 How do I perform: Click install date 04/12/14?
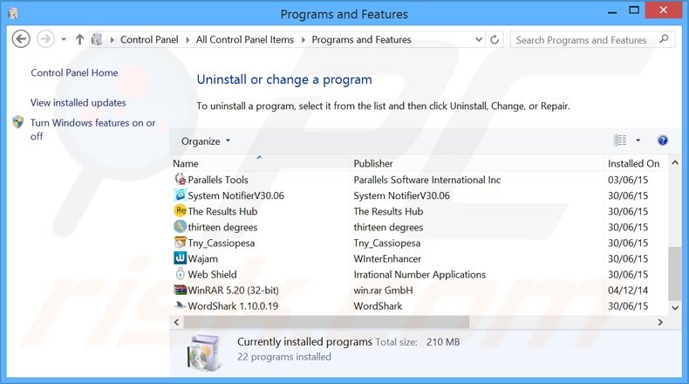628,291
